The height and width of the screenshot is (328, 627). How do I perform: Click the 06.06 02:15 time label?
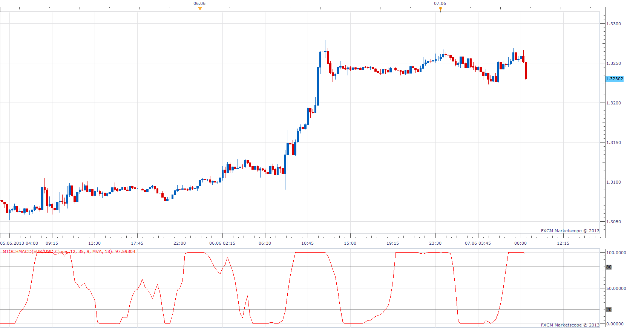pos(222,243)
